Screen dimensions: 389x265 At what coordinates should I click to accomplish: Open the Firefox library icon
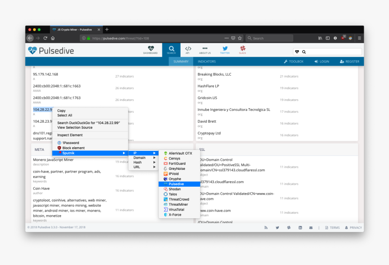(320, 38)
